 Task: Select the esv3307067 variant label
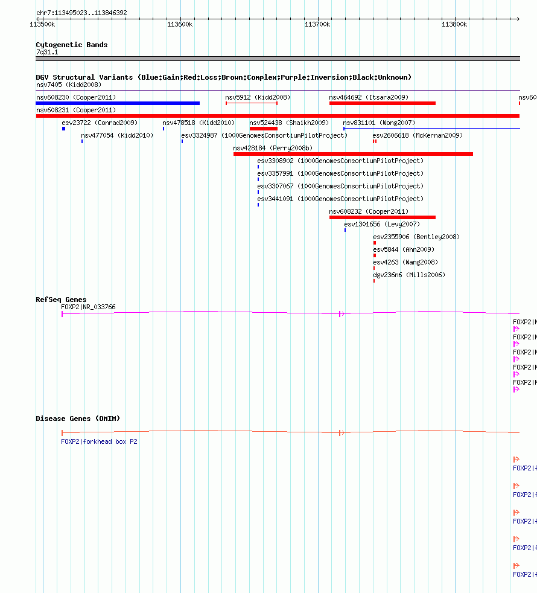pos(340,186)
